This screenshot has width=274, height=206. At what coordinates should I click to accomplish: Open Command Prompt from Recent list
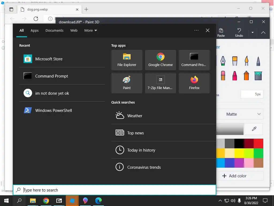coord(62,76)
